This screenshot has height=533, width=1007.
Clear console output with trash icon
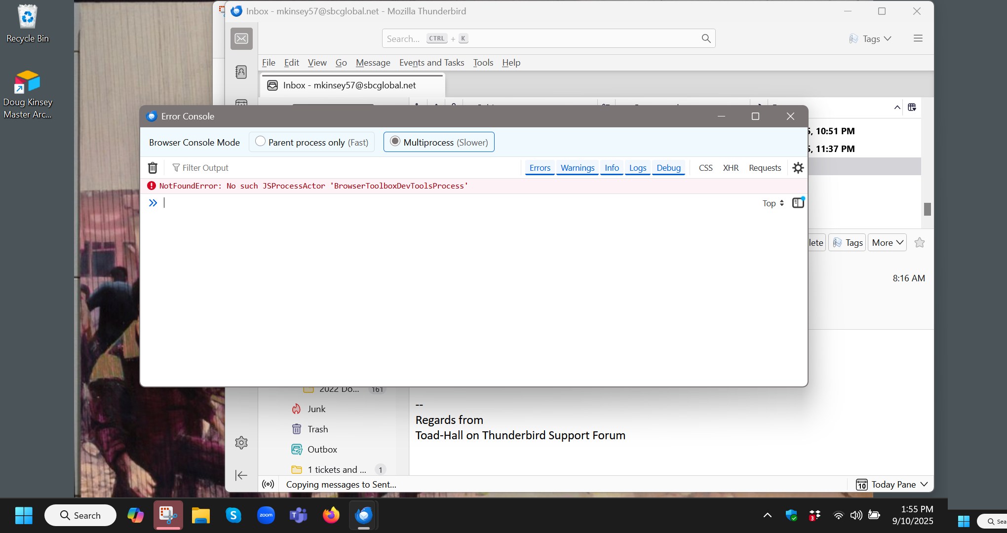153,168
